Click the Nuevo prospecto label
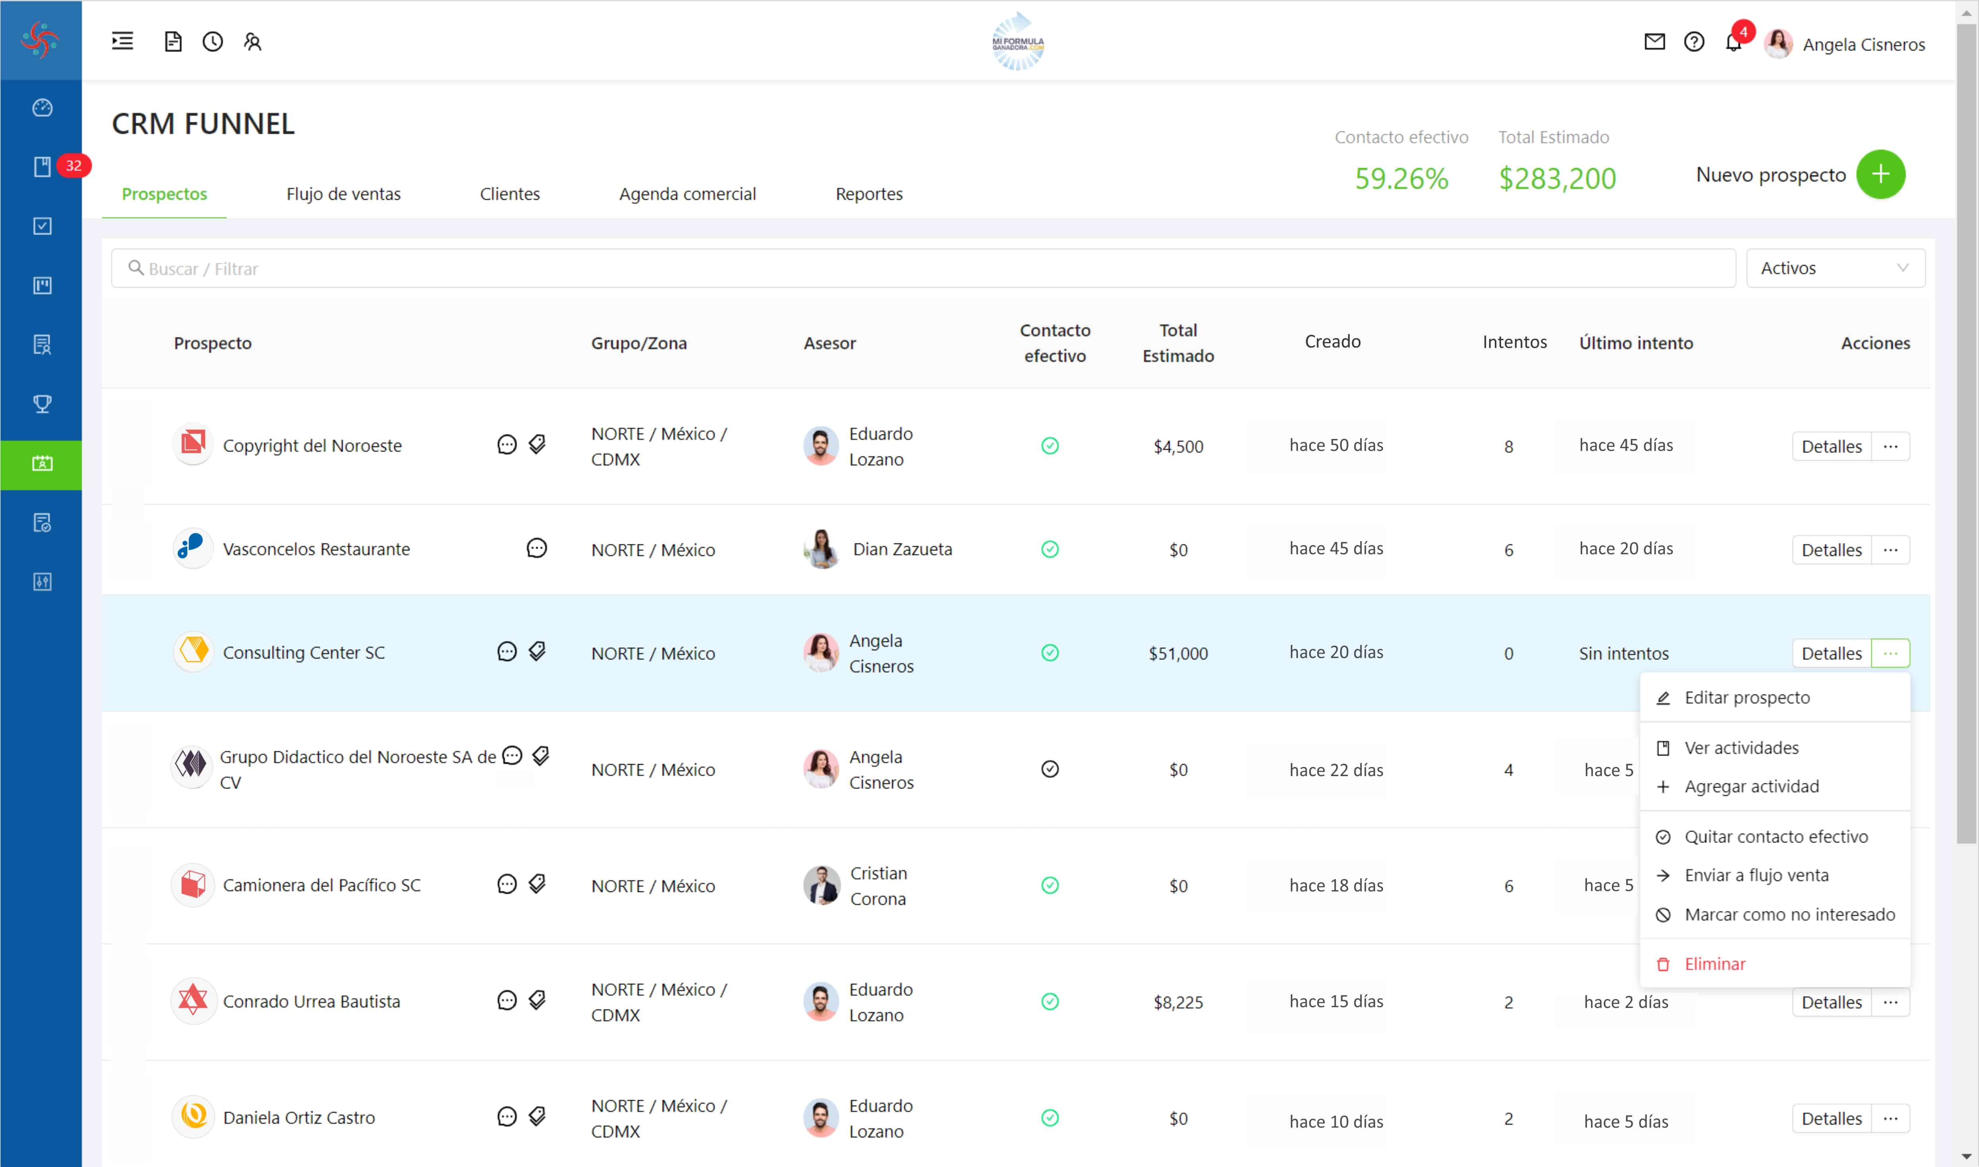The height and width of the screenshot is (1167, 1979). pyautogui.click(x=1771, y=175)
